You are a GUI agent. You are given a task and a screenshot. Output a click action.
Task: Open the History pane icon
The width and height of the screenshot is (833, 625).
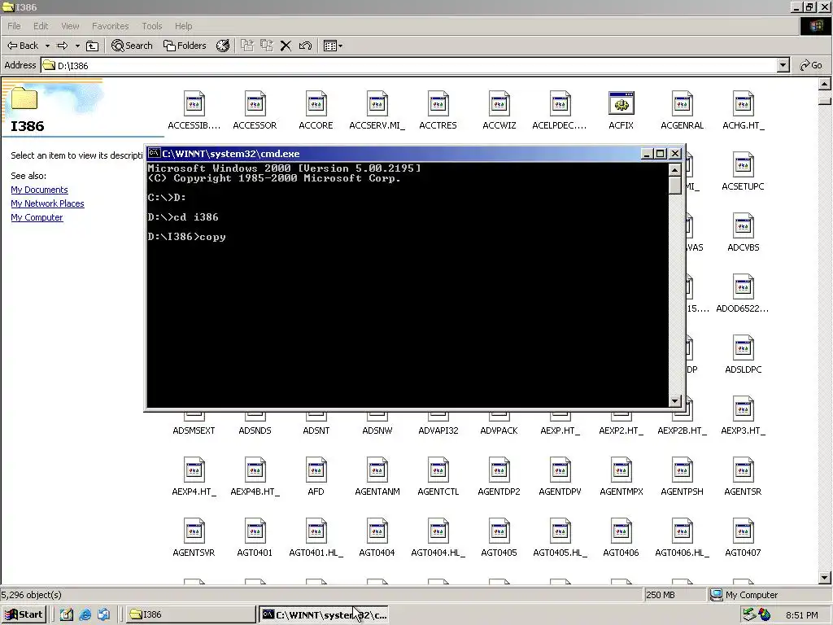223,46
